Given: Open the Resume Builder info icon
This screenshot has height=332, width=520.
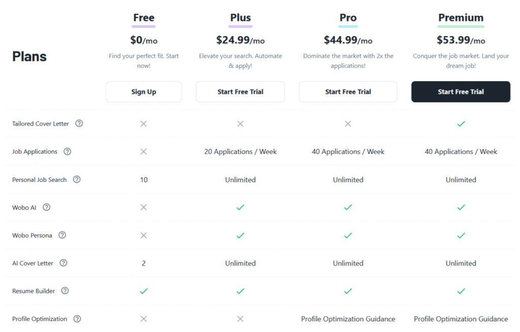Looking at the screenshot, I should click(x=64, y=290).
